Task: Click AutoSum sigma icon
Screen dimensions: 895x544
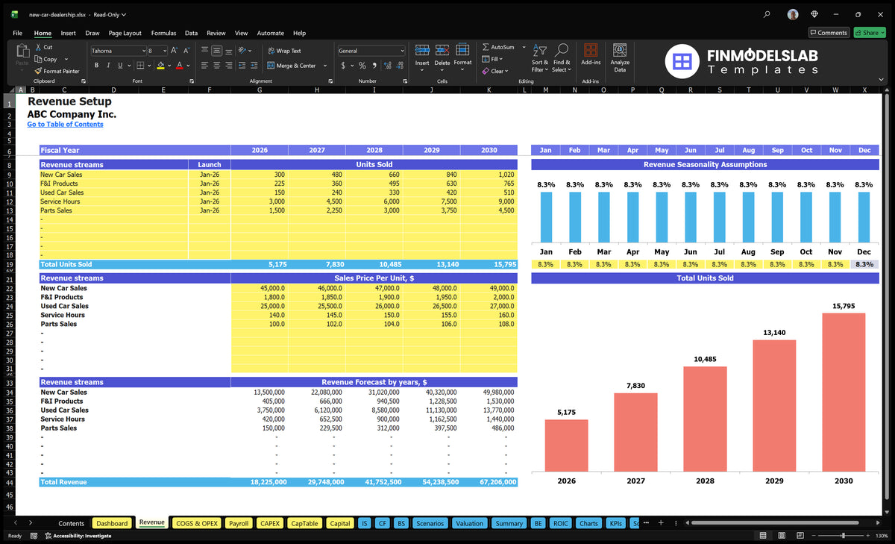Action: click(486, 47)
